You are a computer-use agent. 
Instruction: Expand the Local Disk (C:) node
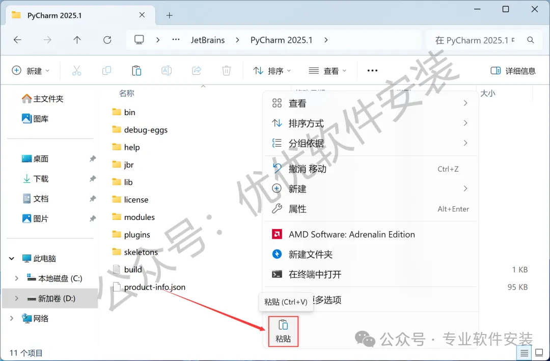(16, 279)
